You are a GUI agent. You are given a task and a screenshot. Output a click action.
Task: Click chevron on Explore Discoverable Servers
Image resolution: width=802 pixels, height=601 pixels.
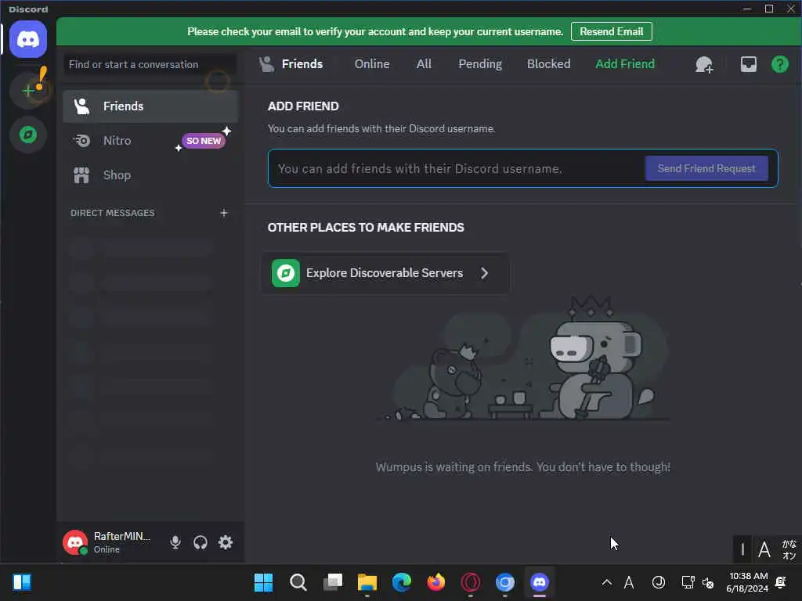[x=484, y=273]
